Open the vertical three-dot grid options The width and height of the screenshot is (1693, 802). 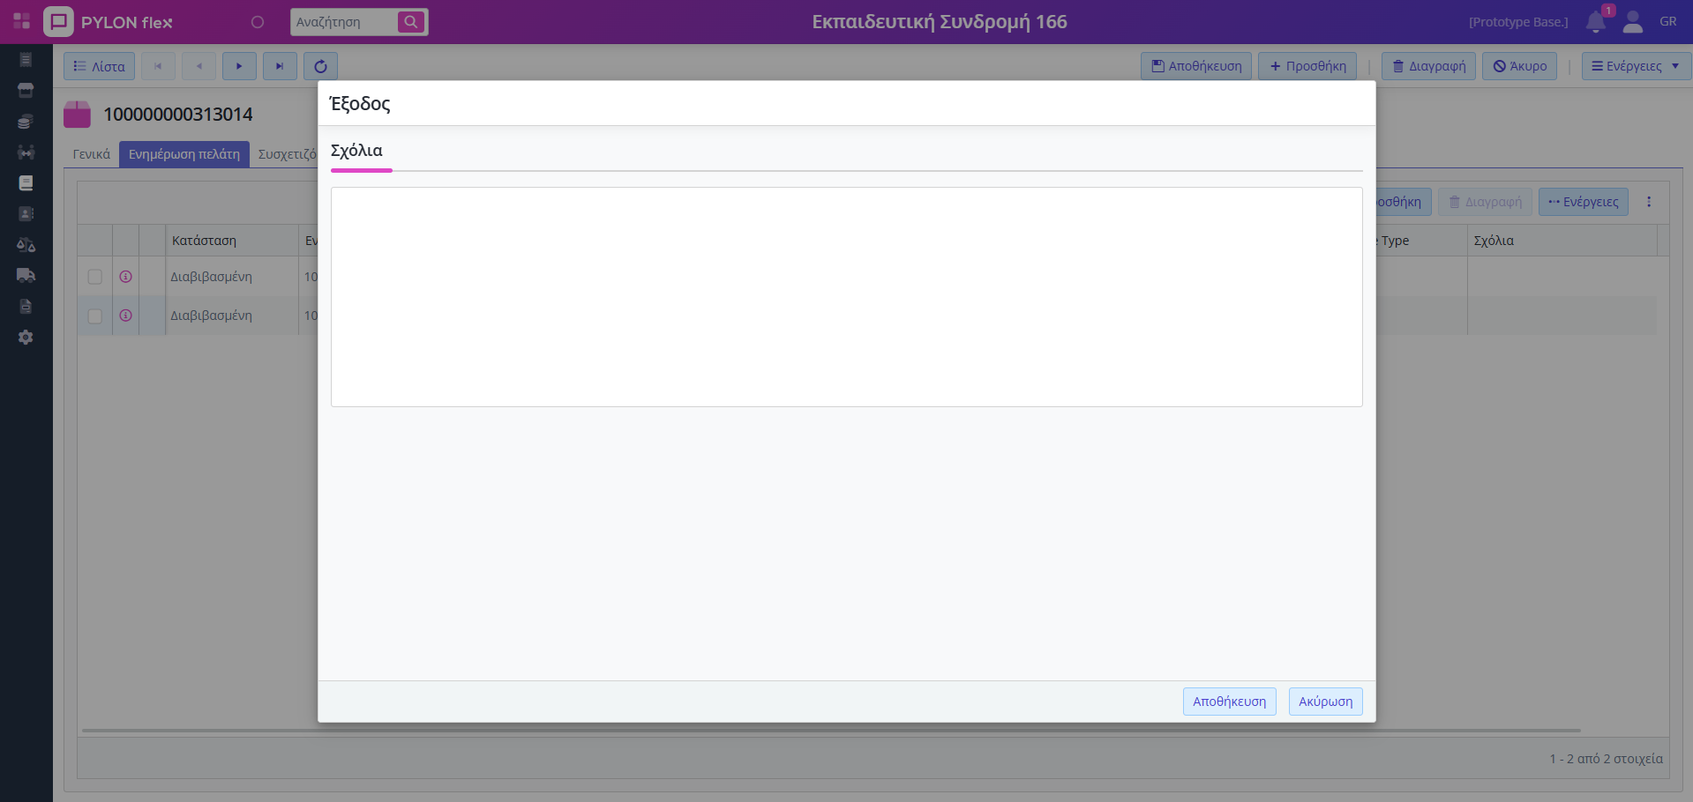coord(1649,202)
